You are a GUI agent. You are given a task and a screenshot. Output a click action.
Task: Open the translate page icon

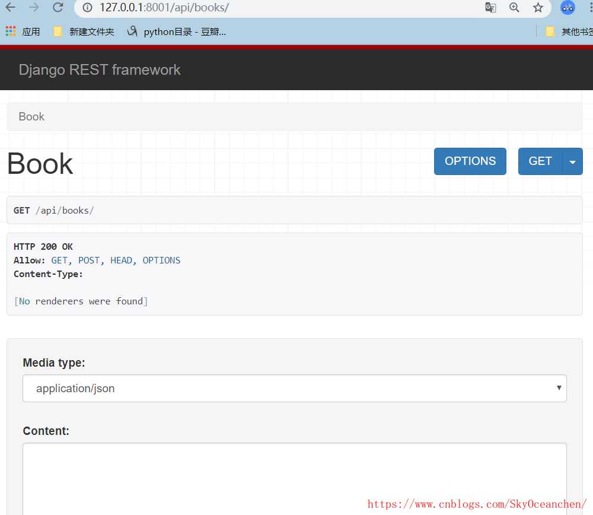pyautogui.click(x=490, y=8)
